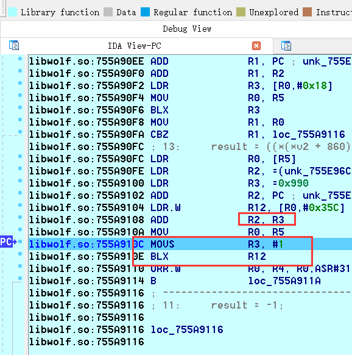Viewport: 352px width, 355px height.
Task: Select the highlighted MOVS R3, #1 line
Action: click(191, 244)
